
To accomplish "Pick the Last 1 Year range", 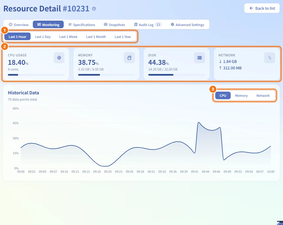I will pyautogui.click(x=123, y=37).
